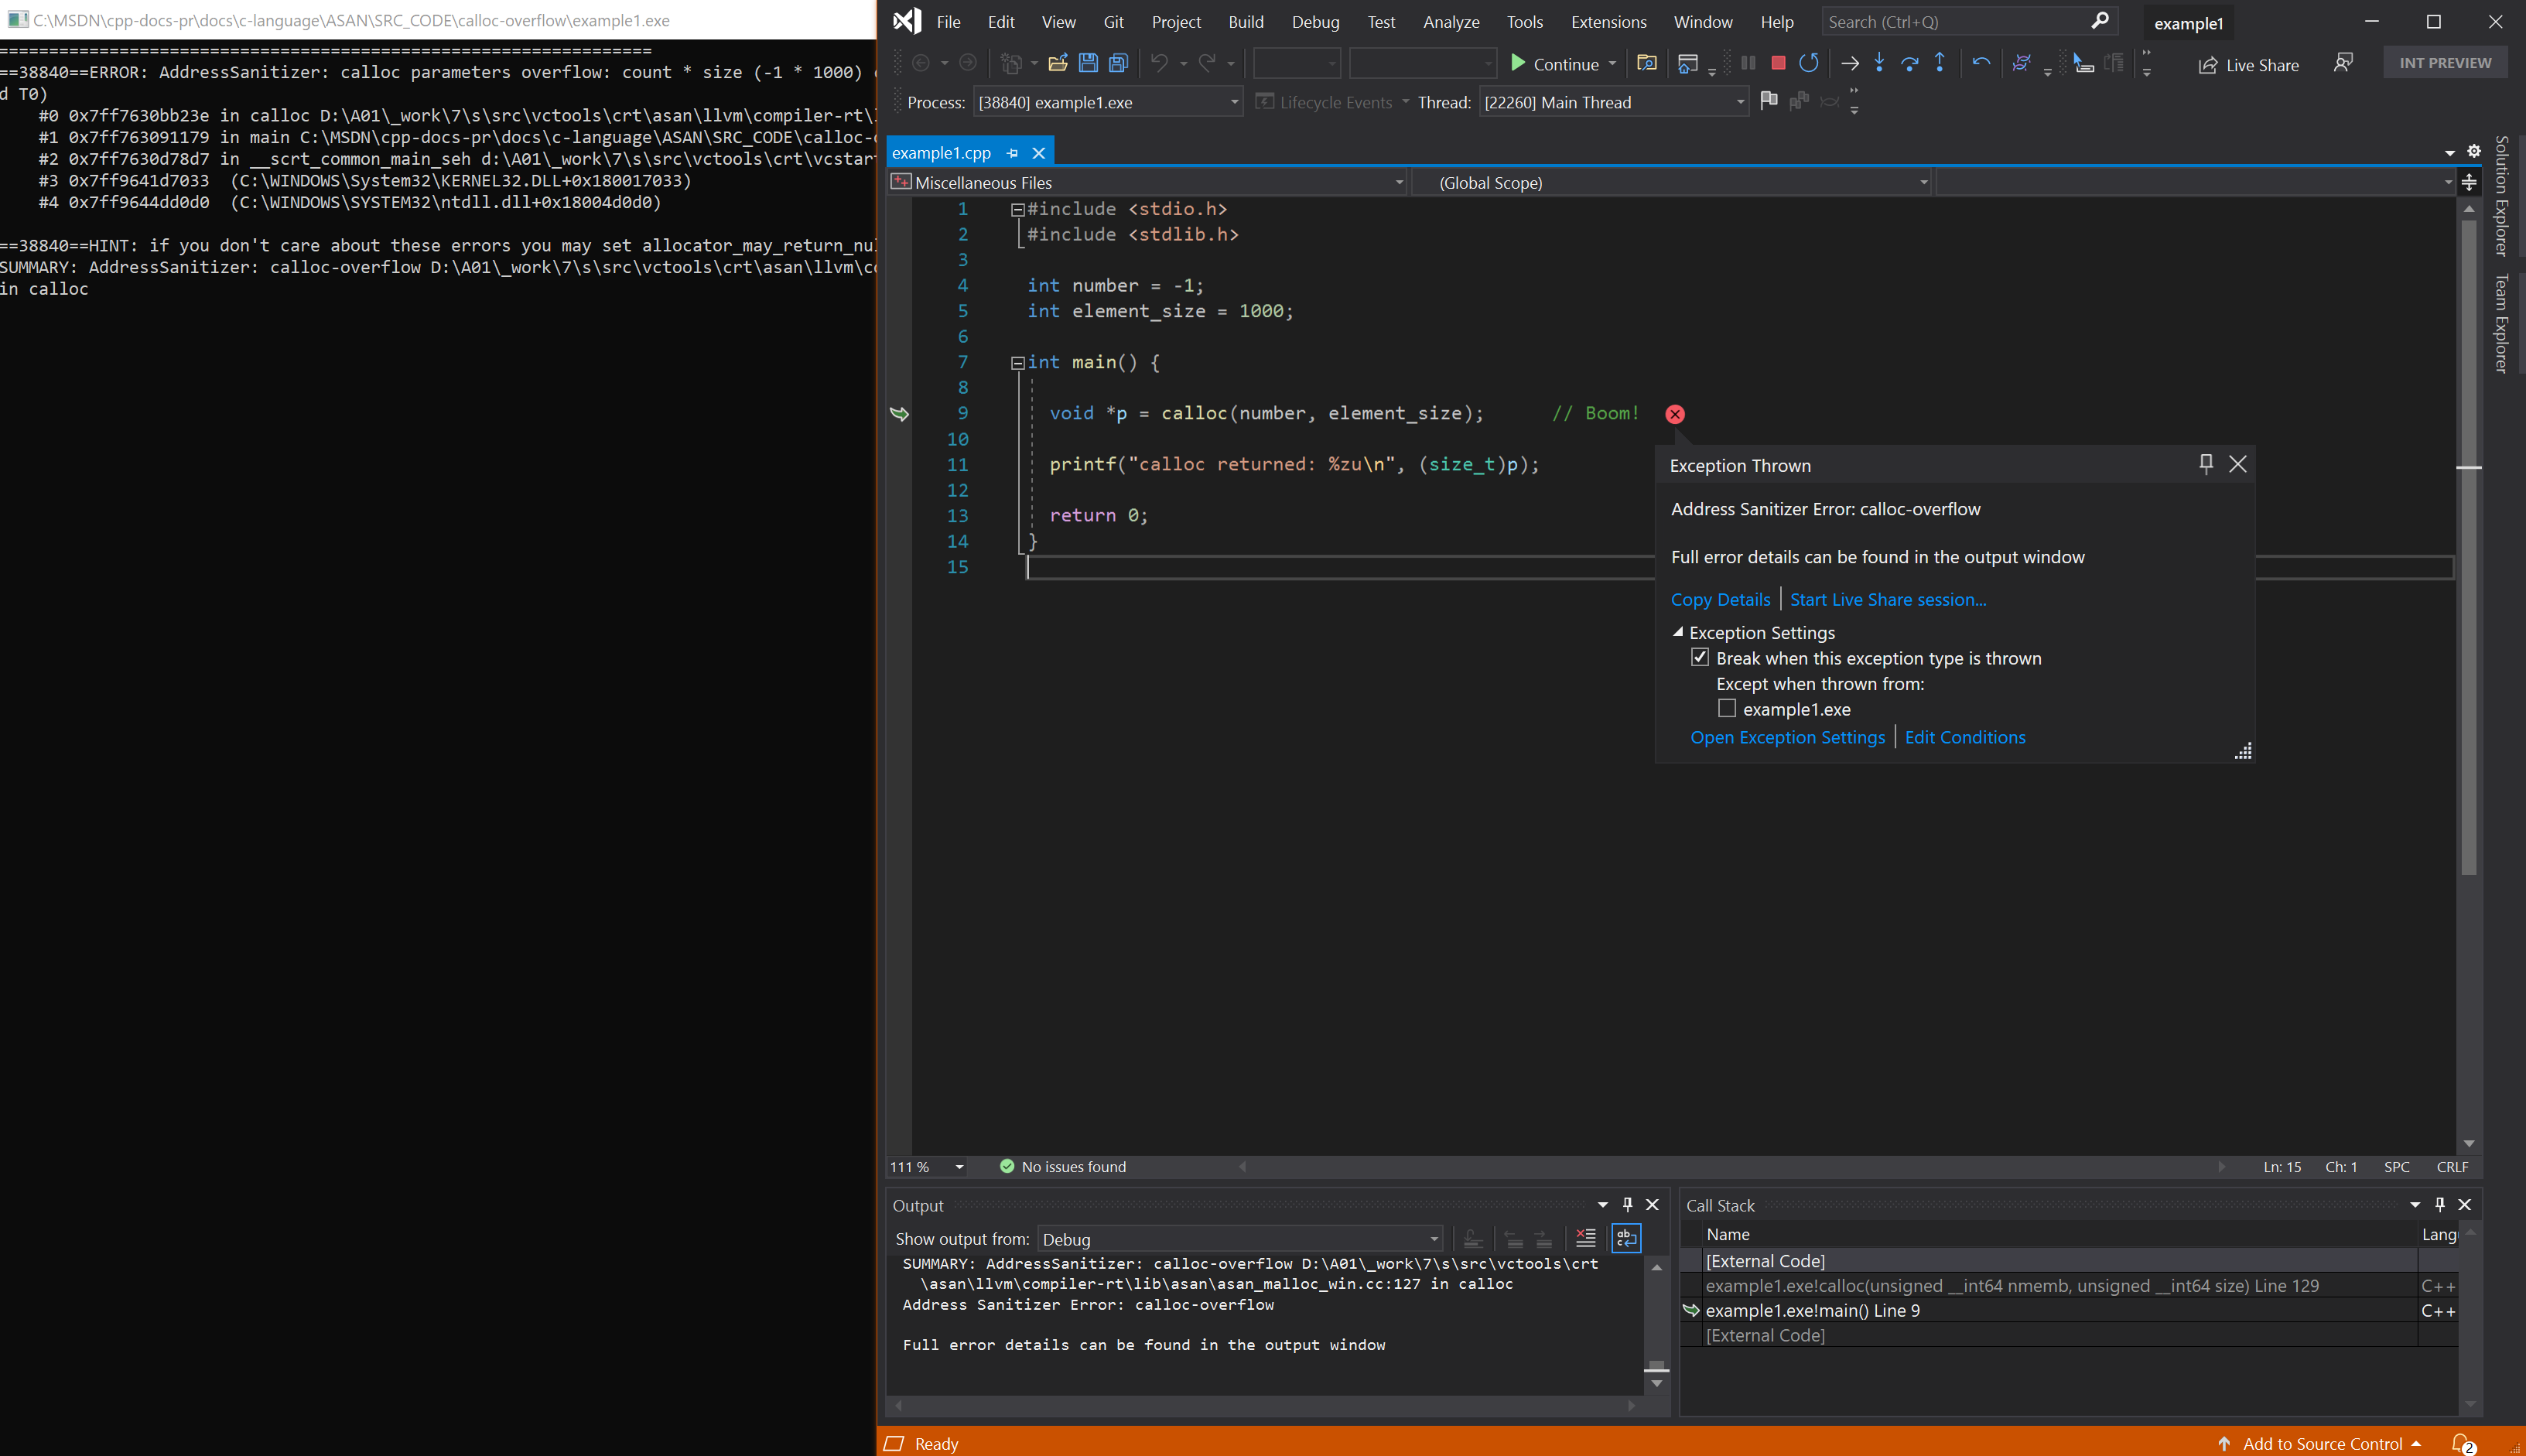Toggle Break when this exception type is thrown
Image resolution: width=2526 pixels, height=1456 pixels.
point(1701,656)
